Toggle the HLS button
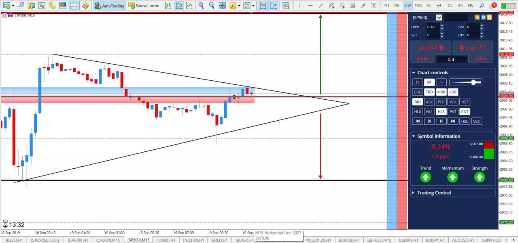The image size is (518, 243). coord(441,111)
